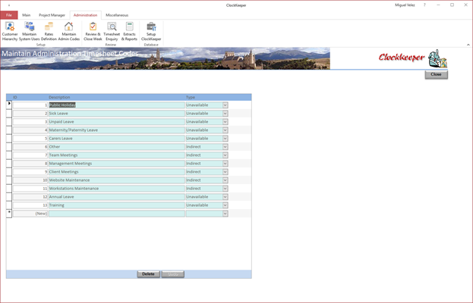The height and width of the screenshot is (303, 473).
Task: Open Type dropdown for Maternity/Paternity Leave
Action: click(x=225, y=130)
